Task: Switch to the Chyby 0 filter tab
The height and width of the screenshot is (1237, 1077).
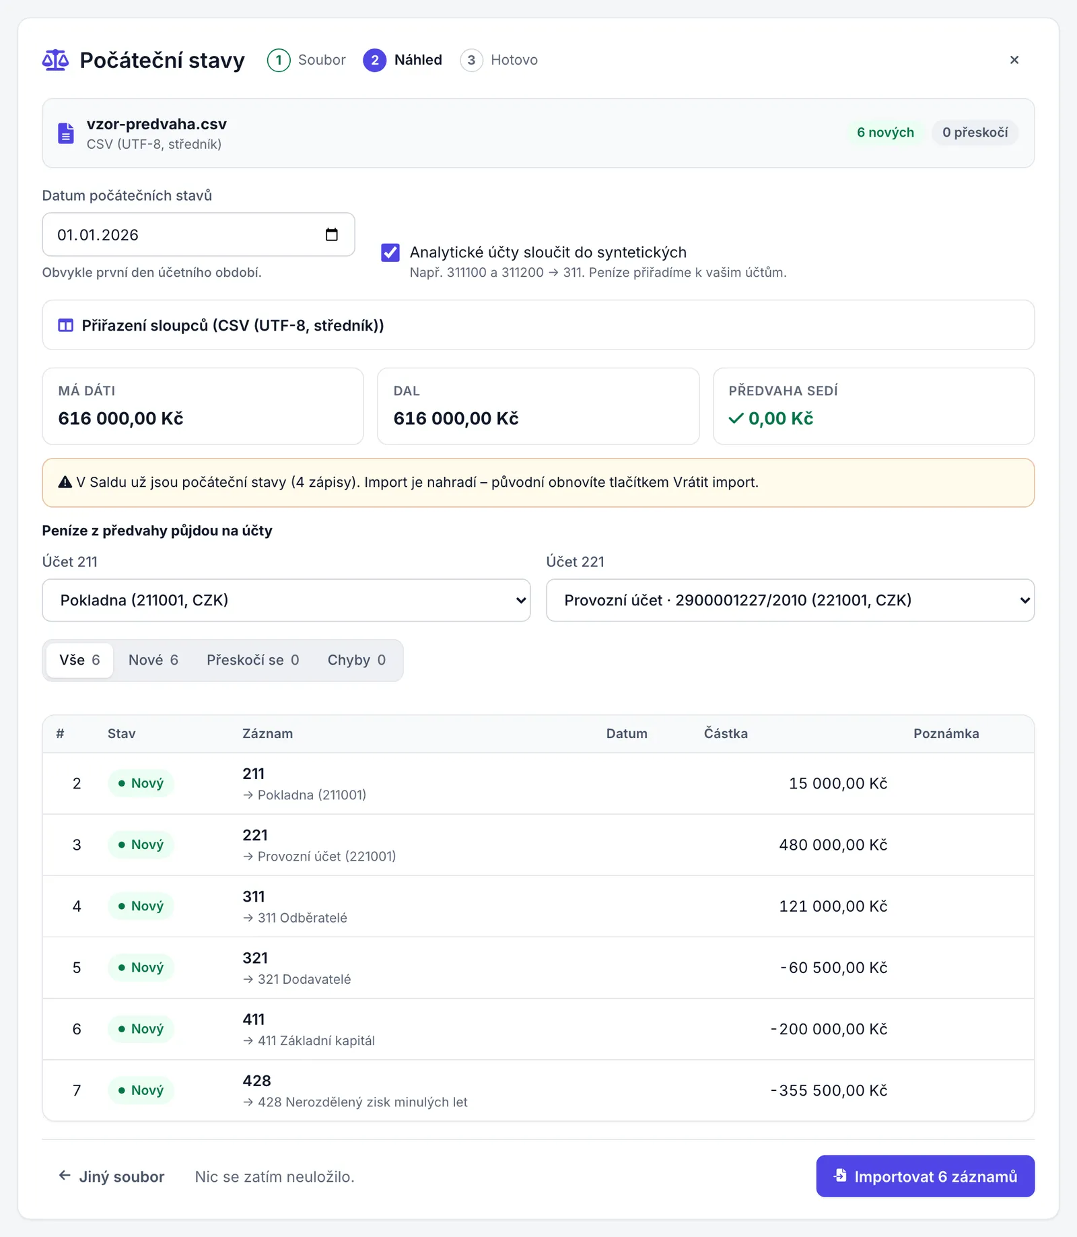Action: coord(357,661)
